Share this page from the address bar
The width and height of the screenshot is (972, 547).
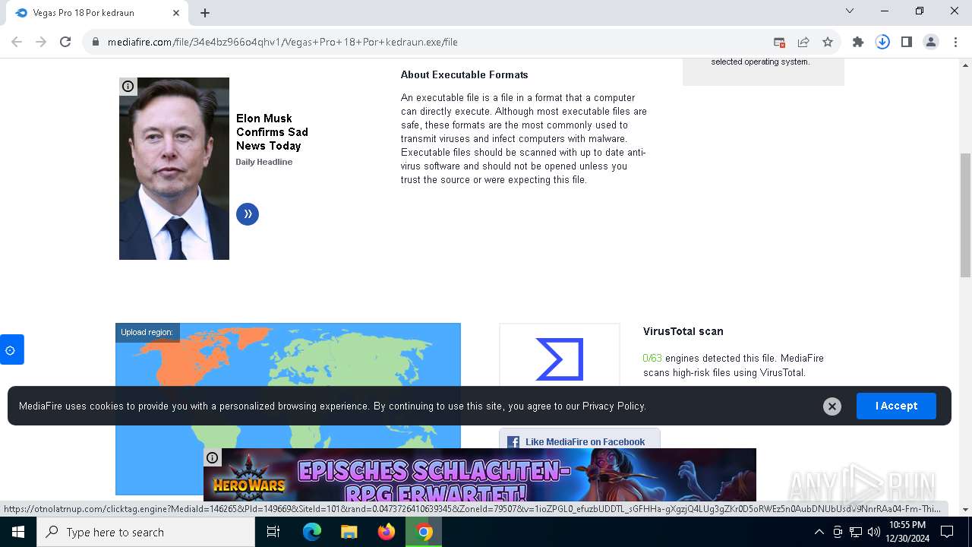tap(803, 42)
